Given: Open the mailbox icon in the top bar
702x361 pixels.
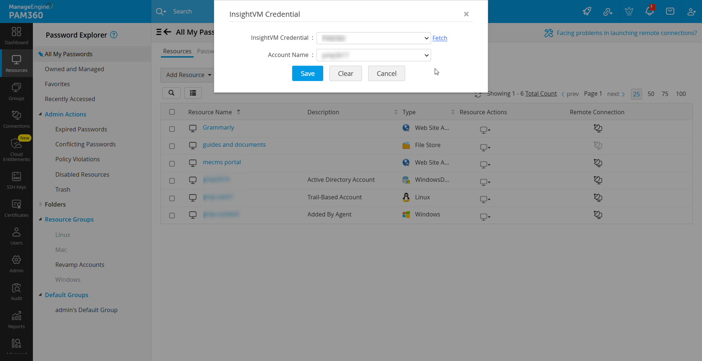Looking at the screenshot, I should (670, 11).
